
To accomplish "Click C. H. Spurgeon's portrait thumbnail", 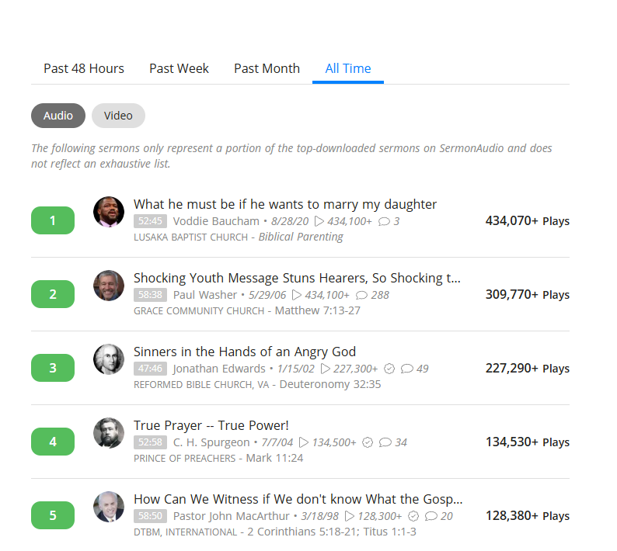I will click(x=109, y=433).
